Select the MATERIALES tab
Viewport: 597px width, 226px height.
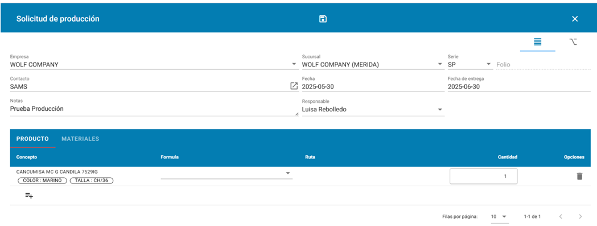pos(80,139)
